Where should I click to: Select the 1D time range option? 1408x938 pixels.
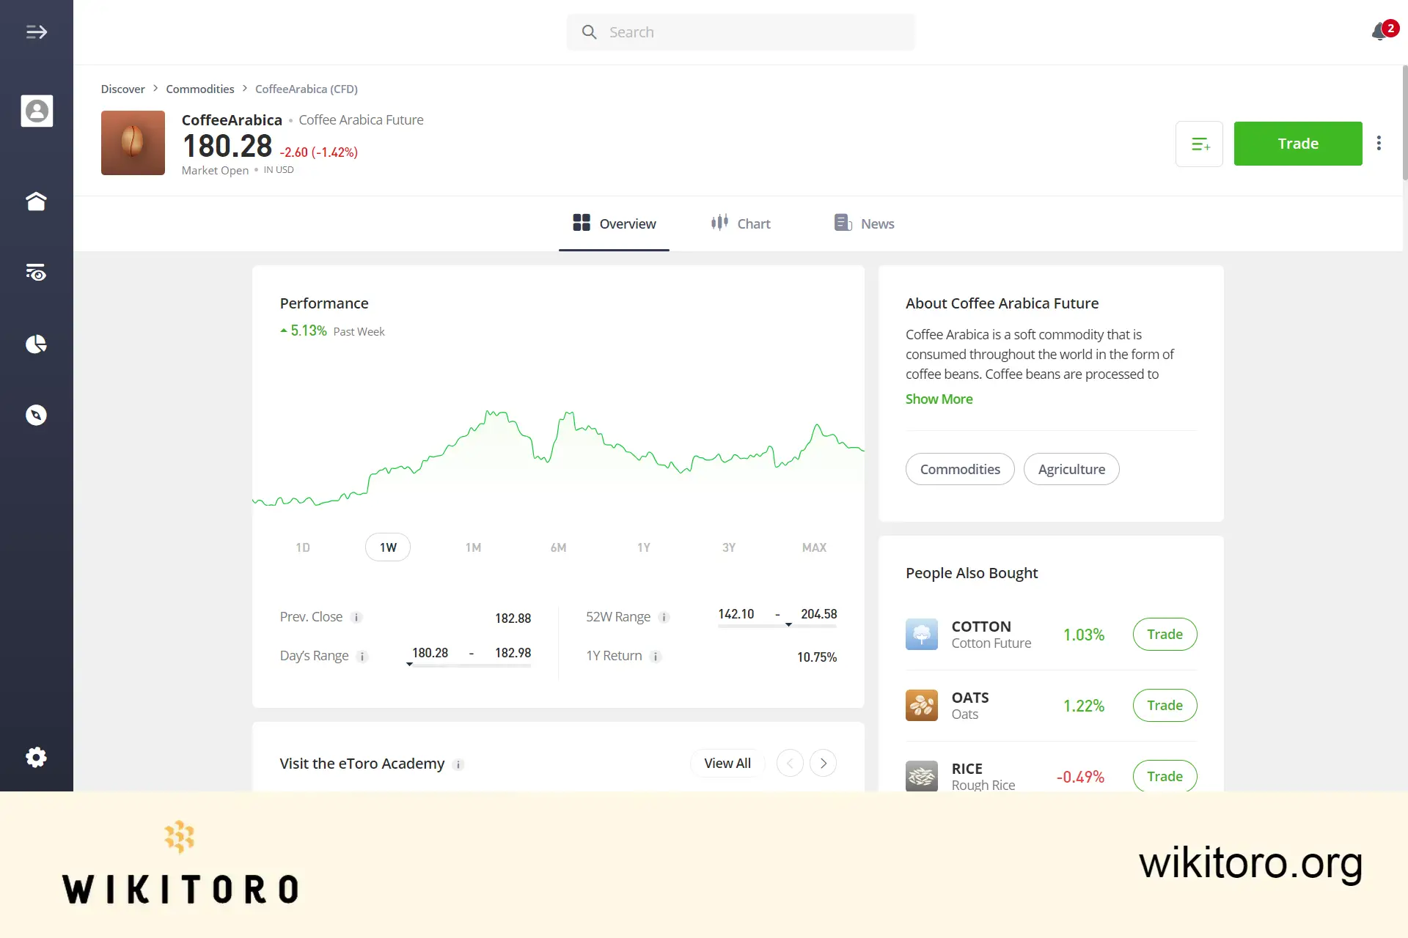click(303, 547)
